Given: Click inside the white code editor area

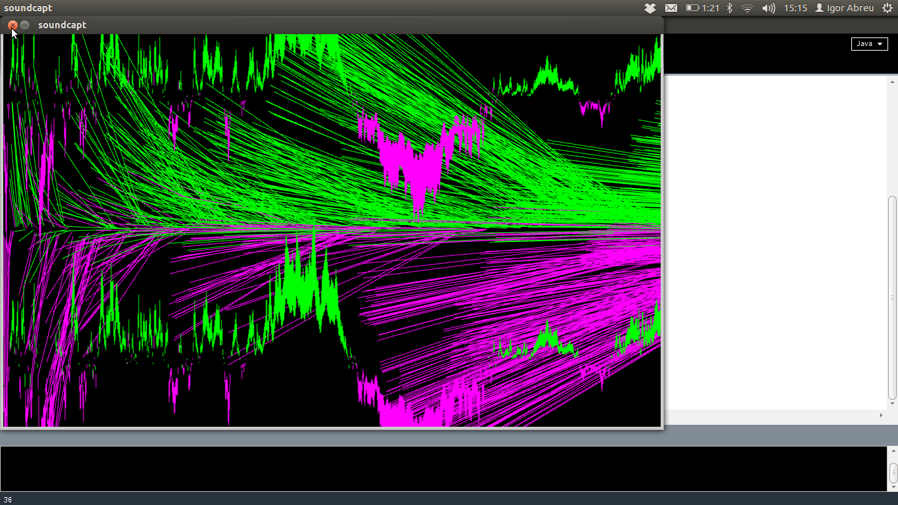Looking at the screenshot, I should (776, 243).
